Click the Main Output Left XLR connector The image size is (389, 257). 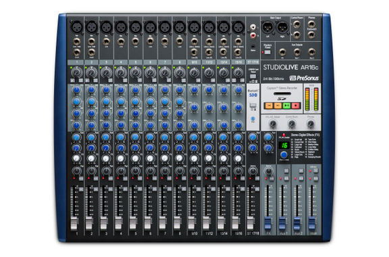[x=268, y=27]
